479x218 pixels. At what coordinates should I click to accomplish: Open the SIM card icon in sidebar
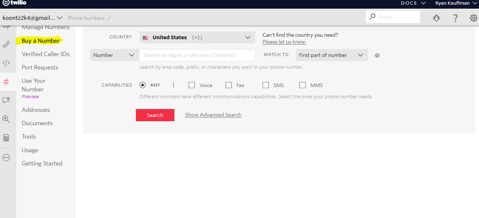(x=6, y=138)
